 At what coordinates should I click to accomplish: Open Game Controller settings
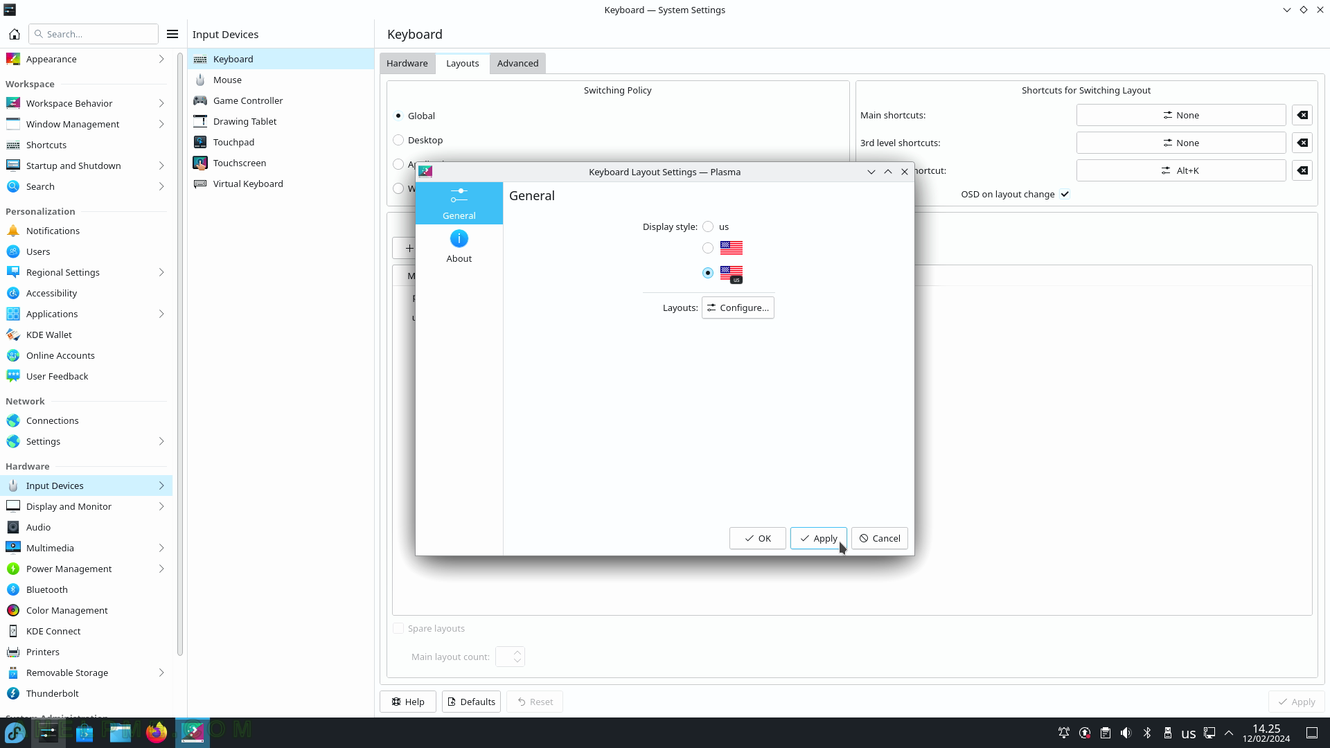(x=281, y=100)
